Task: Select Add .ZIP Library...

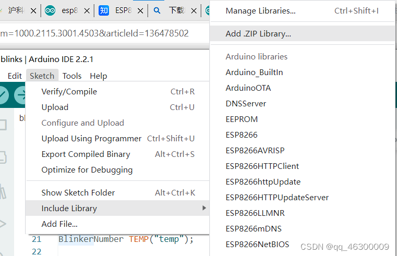Action: (x=302, y=34)
